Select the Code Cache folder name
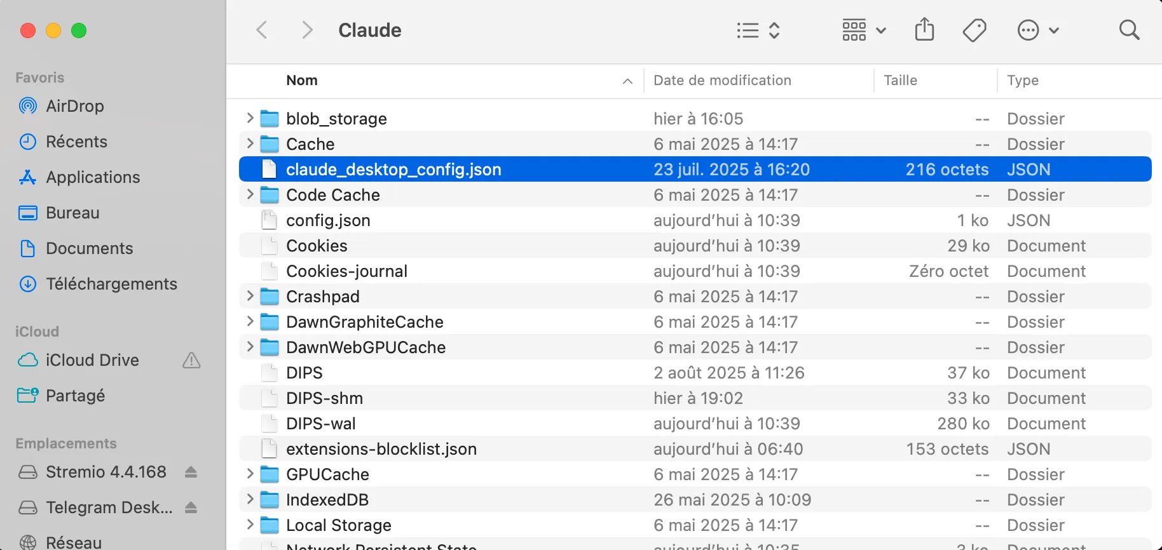The image size is (1162, 550). click(x=333, y=195)
